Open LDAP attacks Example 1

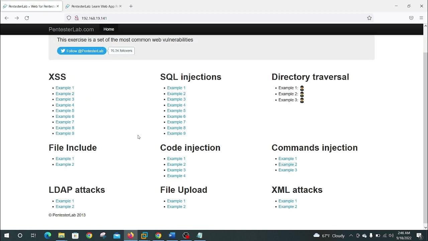coord(65,201)
